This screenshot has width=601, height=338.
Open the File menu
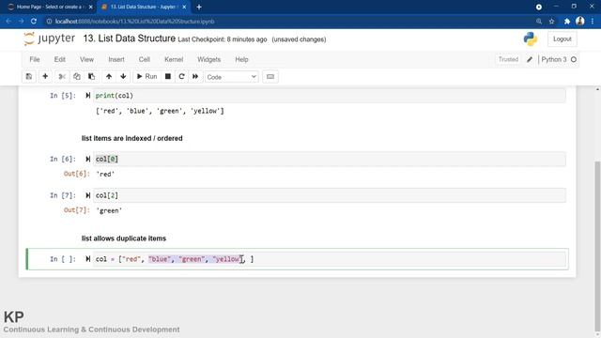click(35, 59)
